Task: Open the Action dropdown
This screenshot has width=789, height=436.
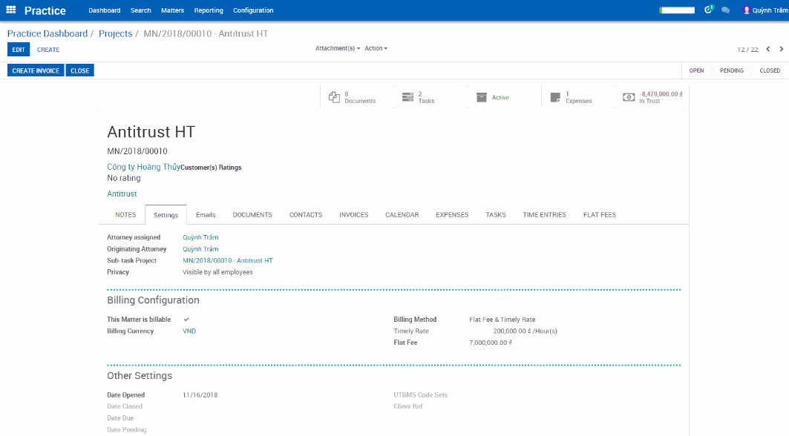Action: 376,48
